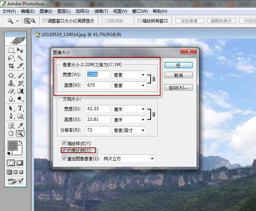Select the Magic Wand tool
256x211 pixels.
(x=20, y=58)
